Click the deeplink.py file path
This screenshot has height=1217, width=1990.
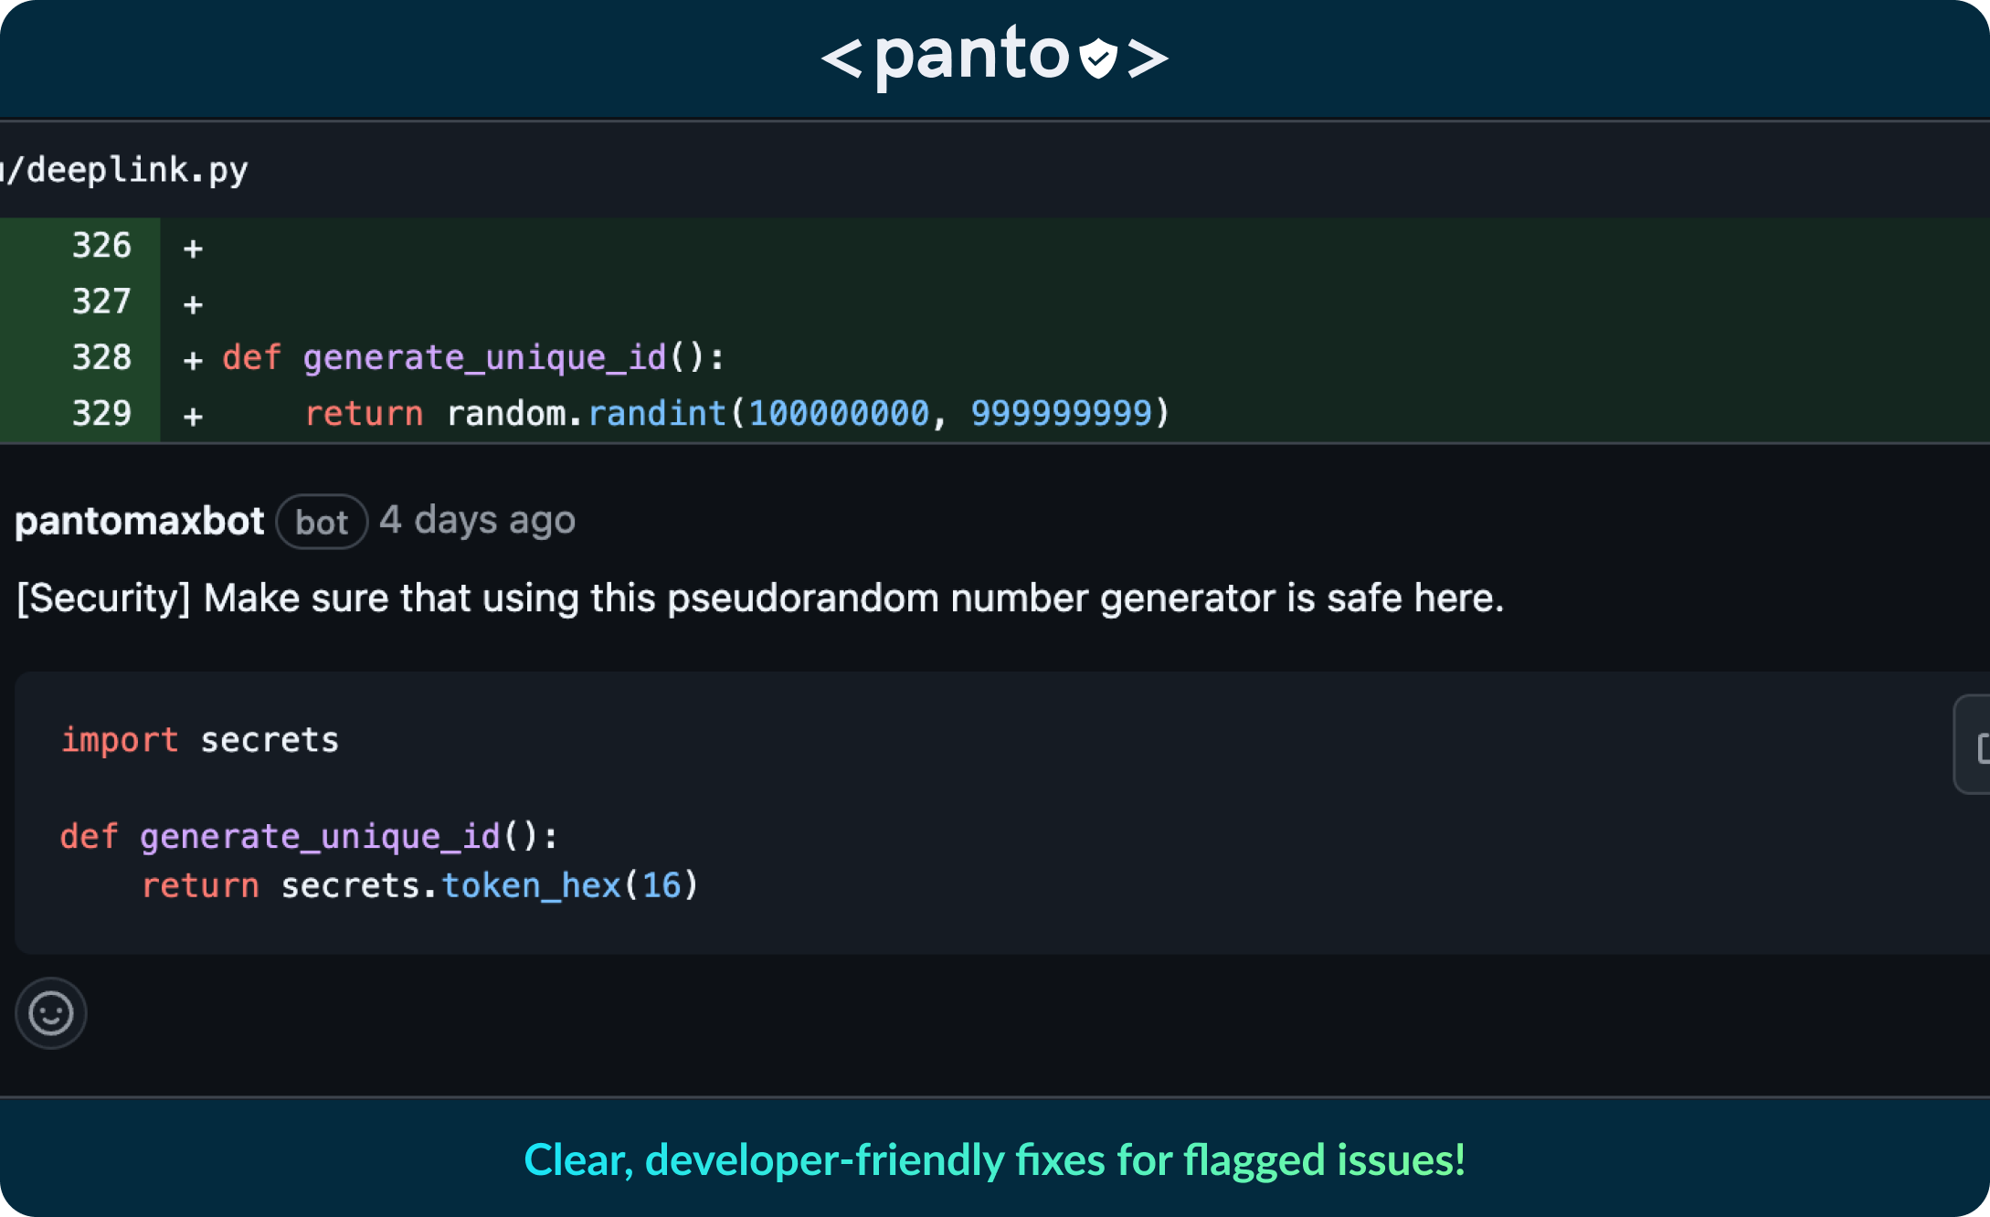pos(128,170)
